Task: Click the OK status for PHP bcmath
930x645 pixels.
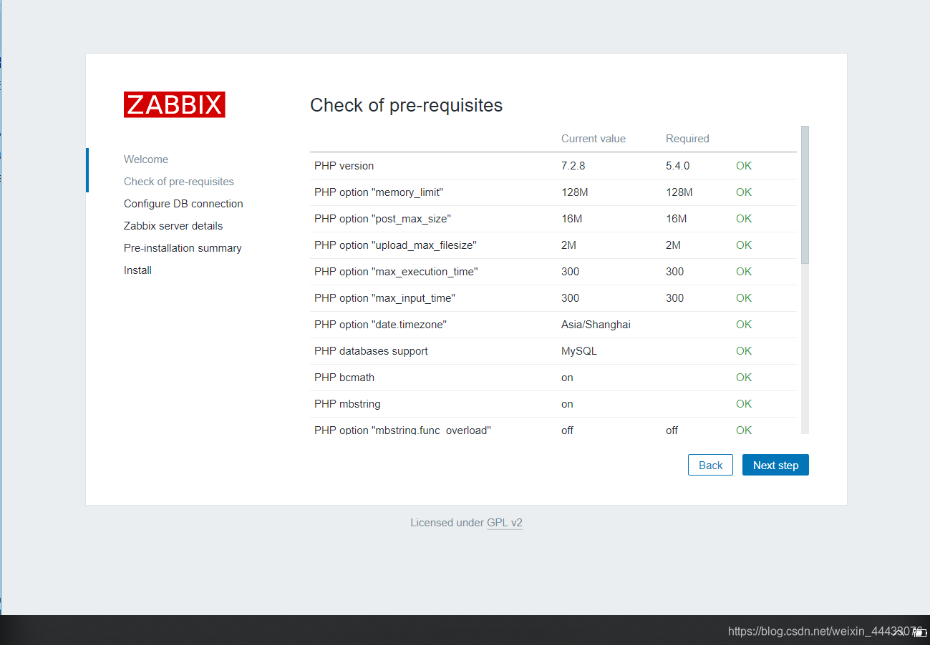Action: pyautogui.click(x=744, y=378)
